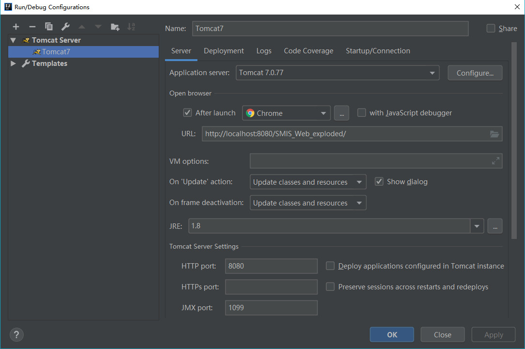Enable Deploy applications configured in Tomcat instance
This screenshot has height=349, width=525.
coord(330,266)
